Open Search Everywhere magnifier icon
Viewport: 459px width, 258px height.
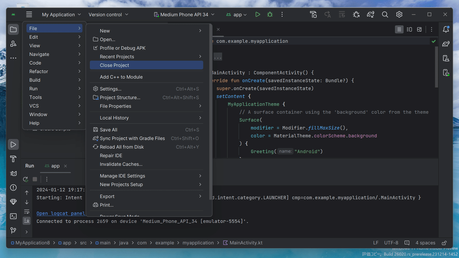385,15
